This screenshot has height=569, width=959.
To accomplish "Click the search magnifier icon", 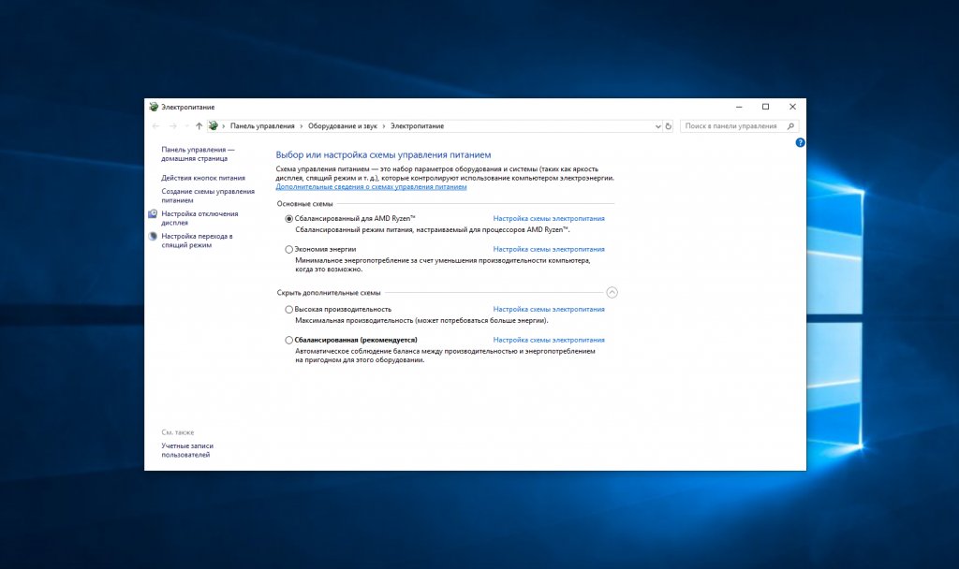I will (x=790, y=126).
